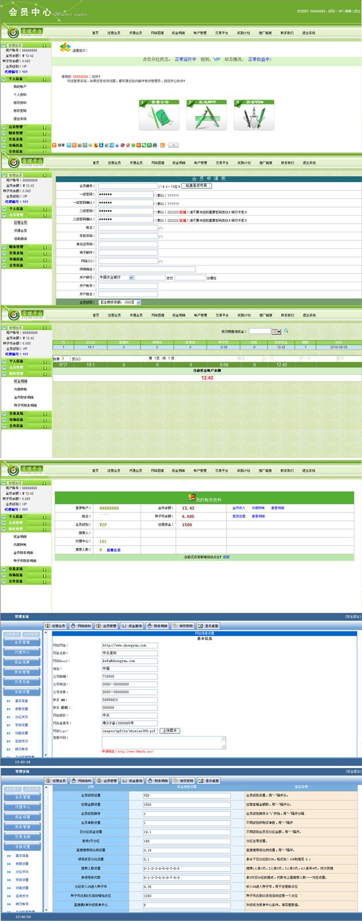The image size is (362, 921).
Task: Click the magnifier search icon beside date field
Action: pyautogui.click(x=286, y=331)
